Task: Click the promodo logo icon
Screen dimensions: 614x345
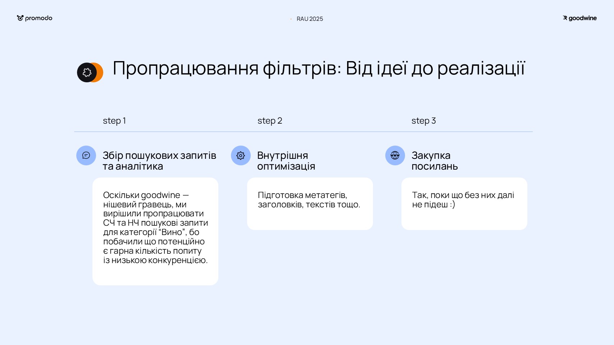Action: [20, 18]
